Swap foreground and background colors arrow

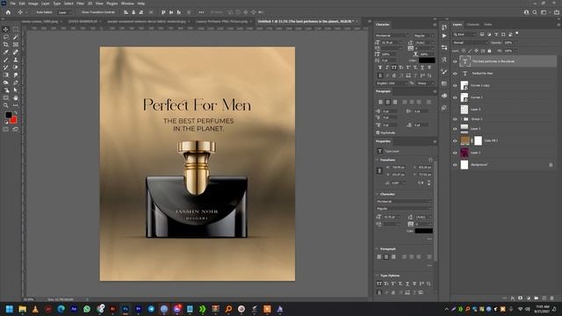16,113
